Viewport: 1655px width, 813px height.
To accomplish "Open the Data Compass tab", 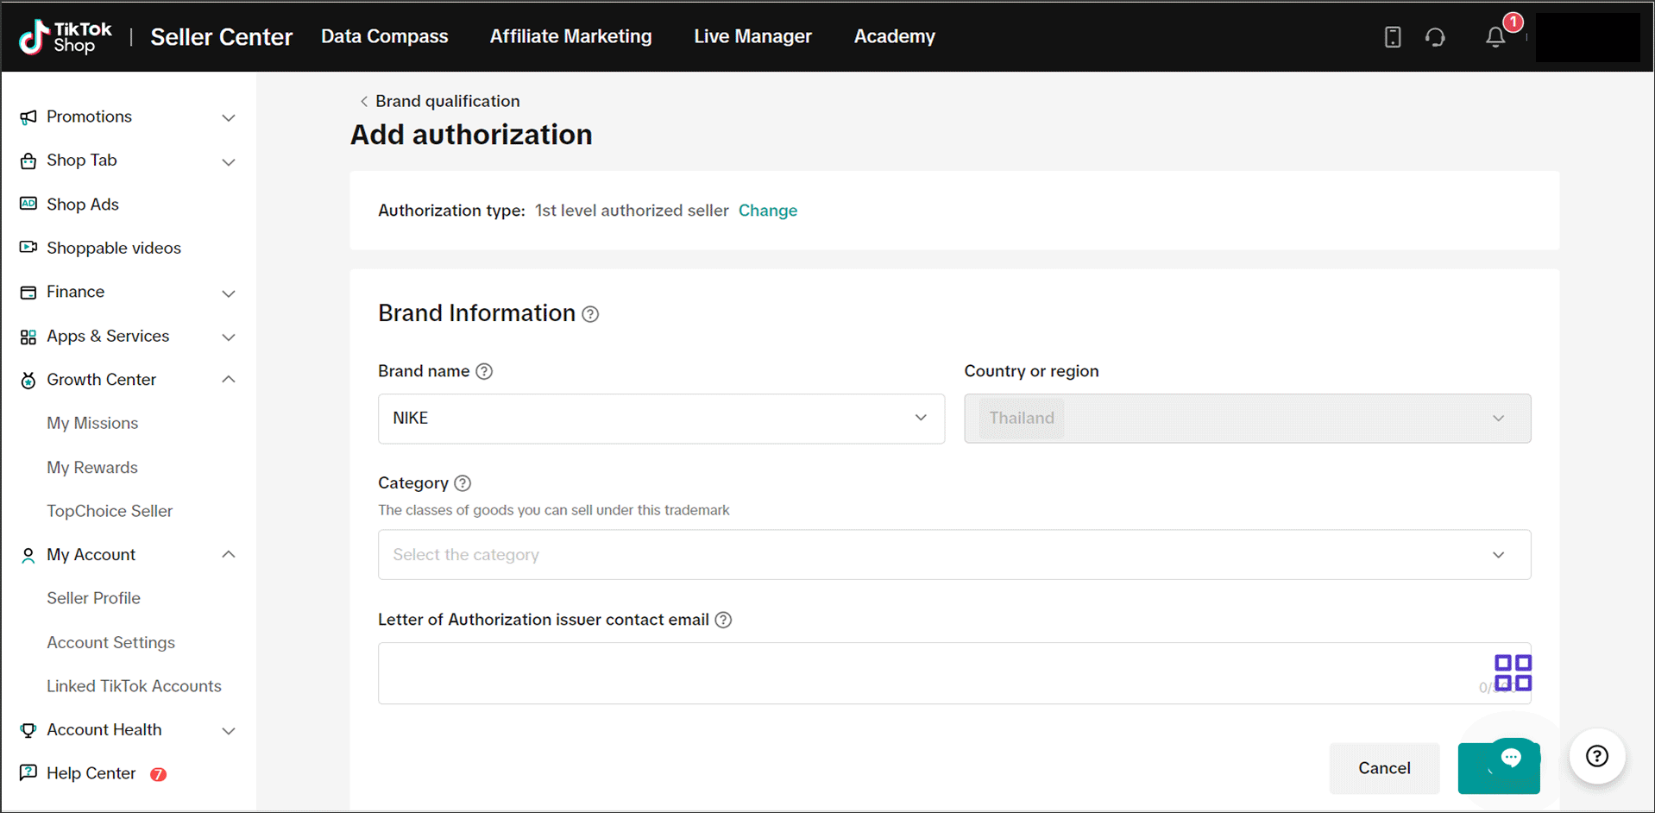I will (384, 36).
